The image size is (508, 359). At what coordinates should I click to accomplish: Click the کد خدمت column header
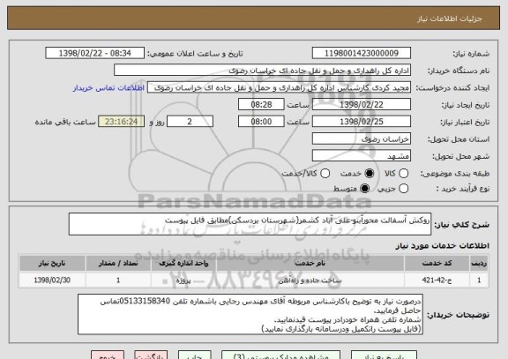[437, 263]
